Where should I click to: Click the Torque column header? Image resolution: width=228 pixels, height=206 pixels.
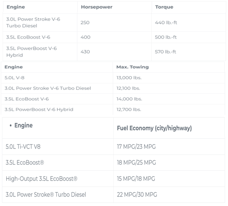pyautogui.click(x=164, y=7)
